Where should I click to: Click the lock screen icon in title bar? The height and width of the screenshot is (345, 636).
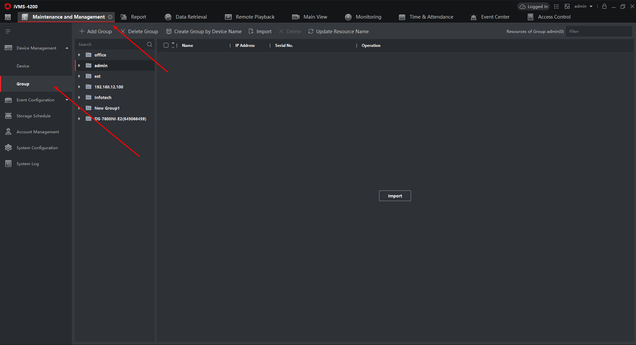coord(604,6)
